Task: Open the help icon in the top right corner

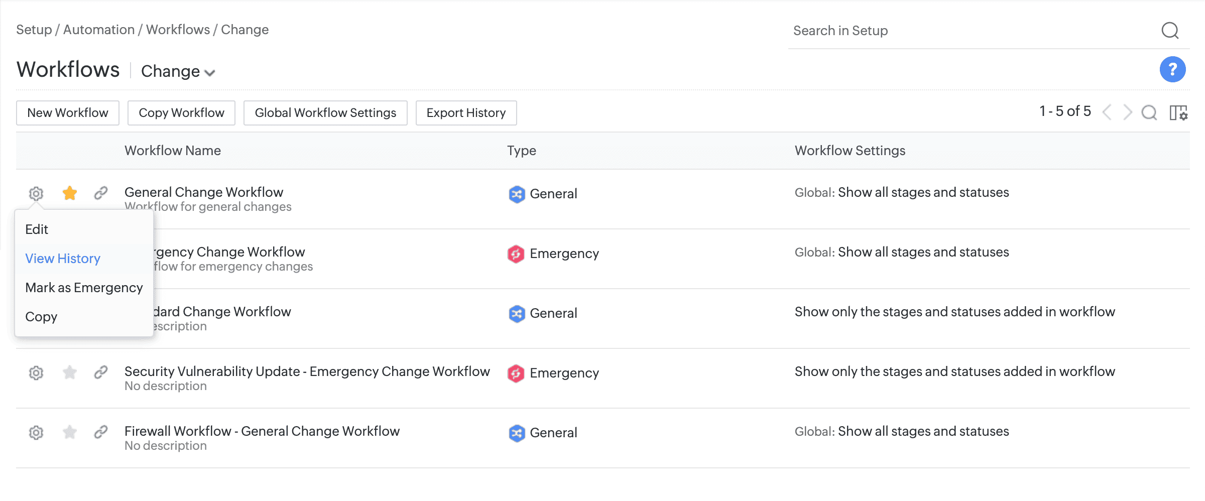Action: 1172,69
